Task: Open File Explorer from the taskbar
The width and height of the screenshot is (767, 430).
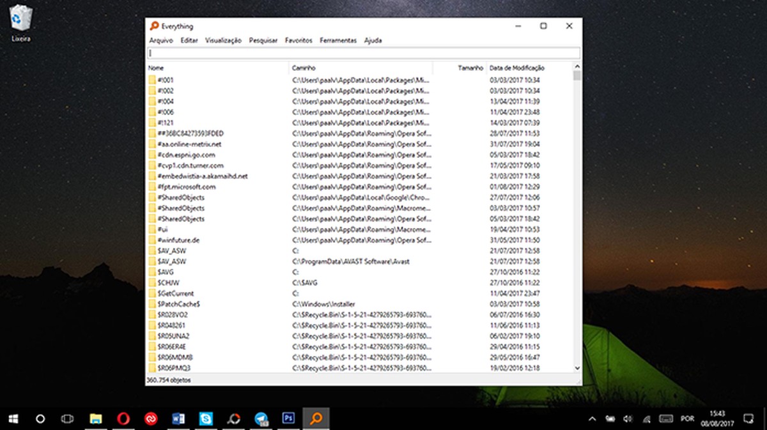Action: coord(95,418)
